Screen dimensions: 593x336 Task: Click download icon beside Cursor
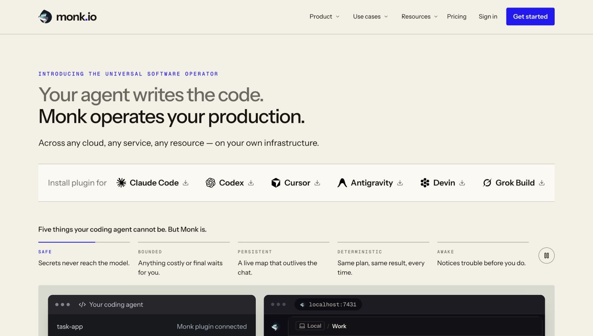pos(317,183)
